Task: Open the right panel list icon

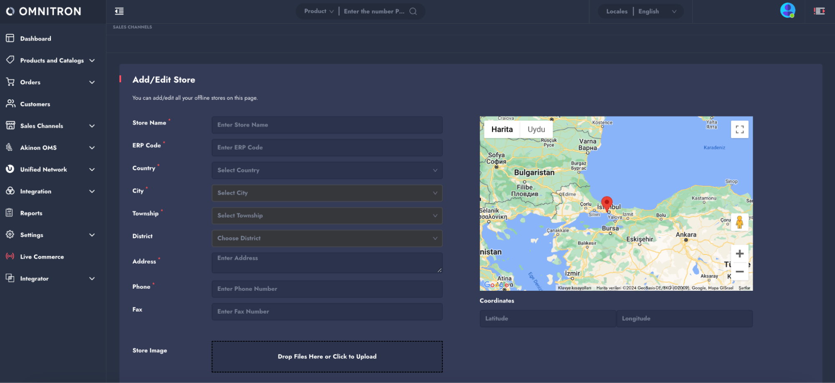Action: click(x=819, y=11)
